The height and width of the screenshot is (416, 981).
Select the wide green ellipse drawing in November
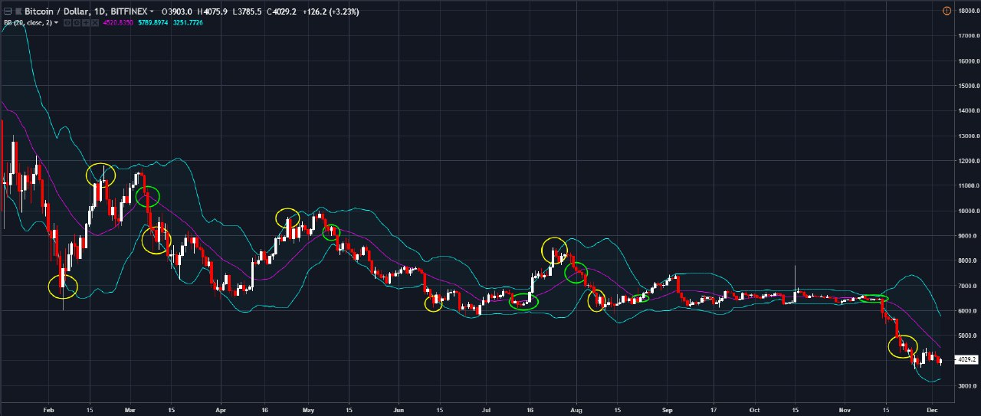[x=874, y=297]
